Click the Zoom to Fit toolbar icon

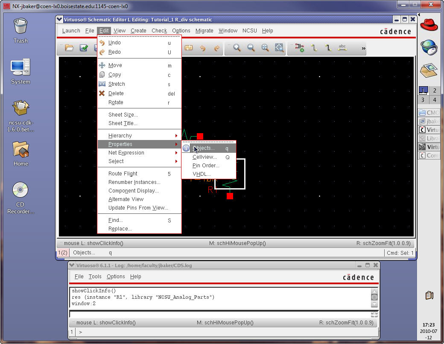pos(265,48)
